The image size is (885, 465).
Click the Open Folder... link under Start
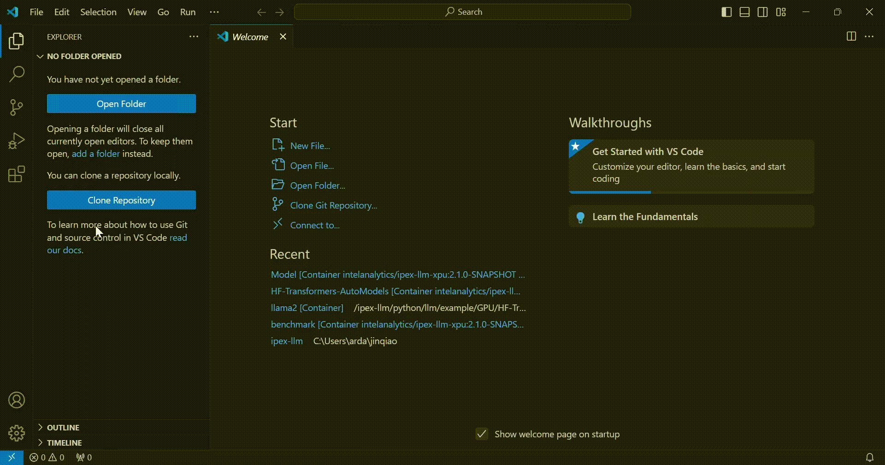tap(318, 185)
